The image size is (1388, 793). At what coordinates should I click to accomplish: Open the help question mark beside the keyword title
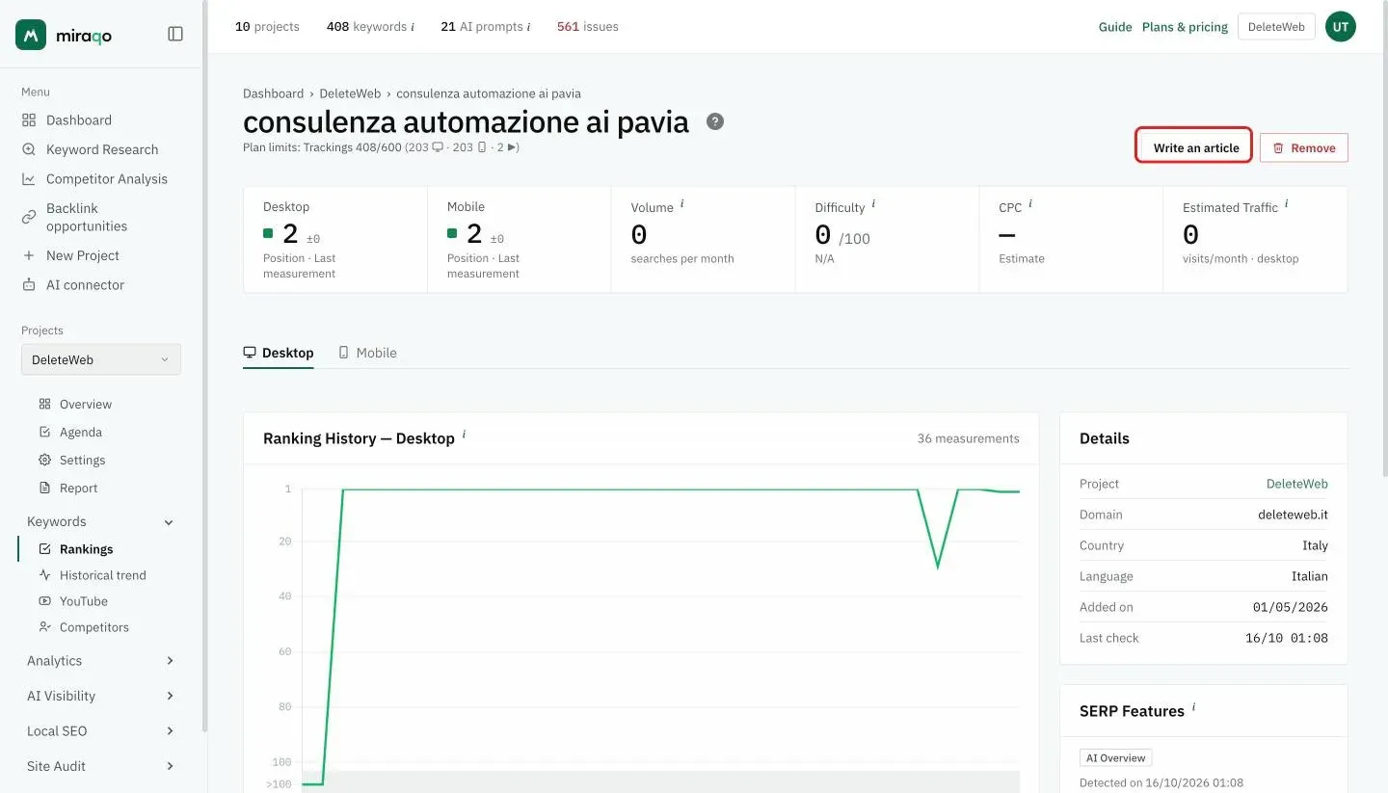(x=714, y=121)
